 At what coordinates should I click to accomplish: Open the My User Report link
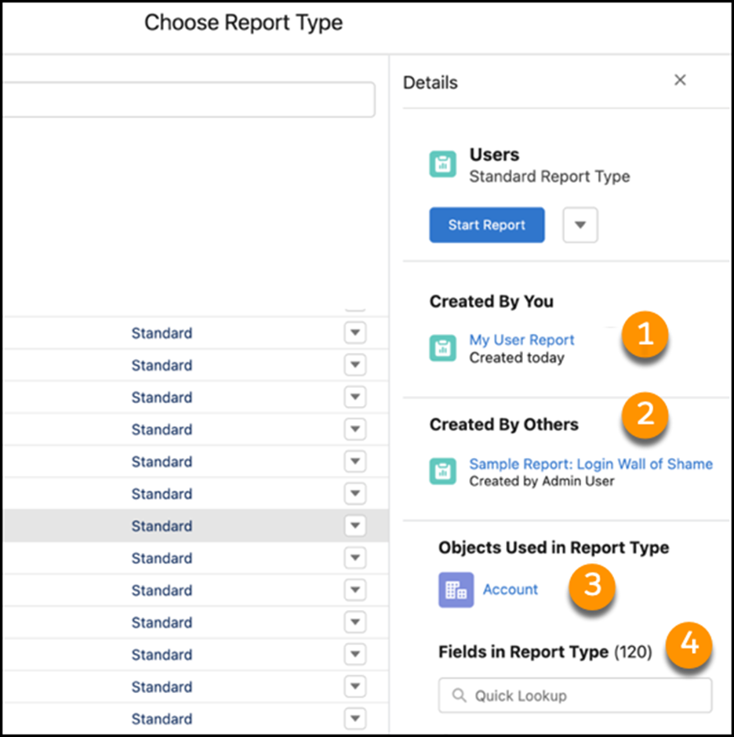[521, 339]
